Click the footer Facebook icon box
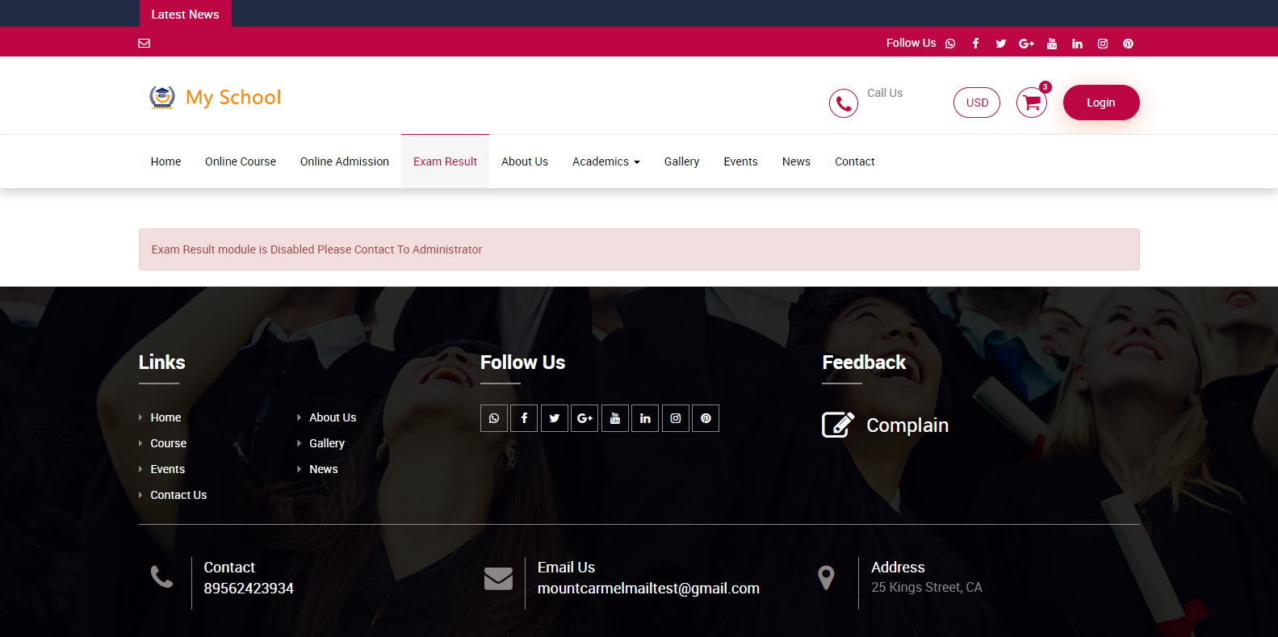1278x637 pixels. coord(524,418)
